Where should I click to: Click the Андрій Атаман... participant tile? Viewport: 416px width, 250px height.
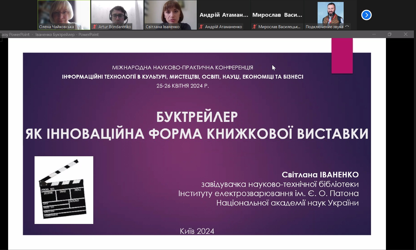pos(224,15)
